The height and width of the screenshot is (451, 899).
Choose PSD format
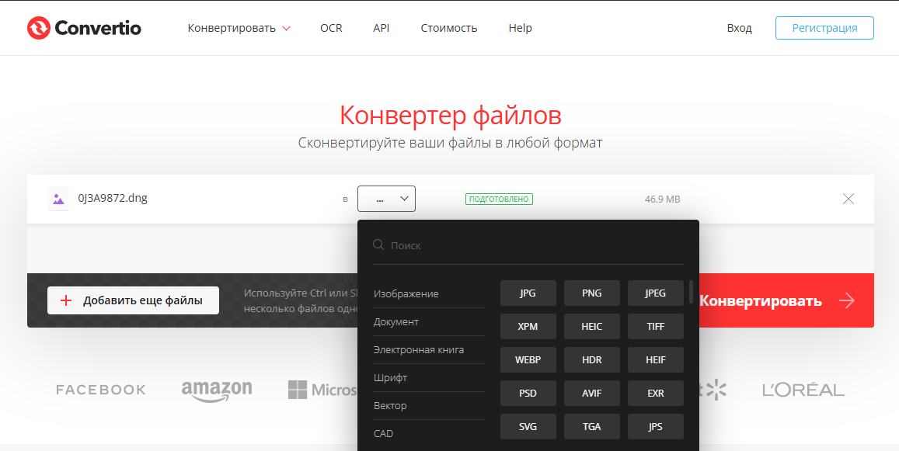[528, 393]
